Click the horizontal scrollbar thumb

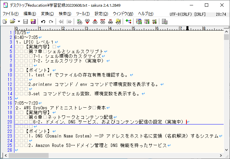tap(28, 155)
